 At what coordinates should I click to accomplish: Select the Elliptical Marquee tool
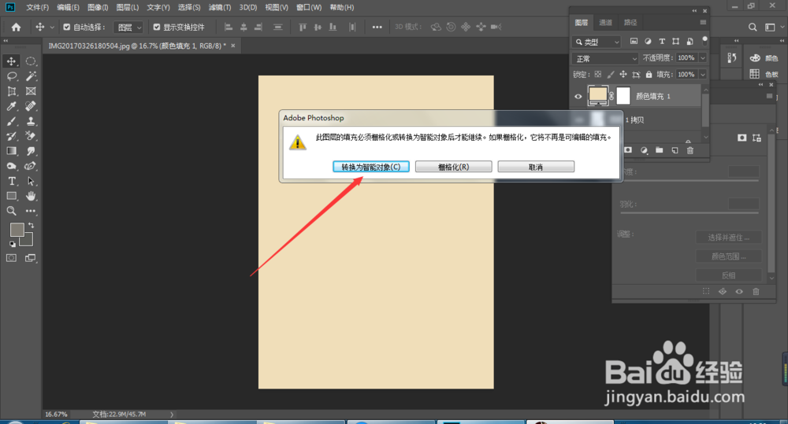tap(31, 61)
